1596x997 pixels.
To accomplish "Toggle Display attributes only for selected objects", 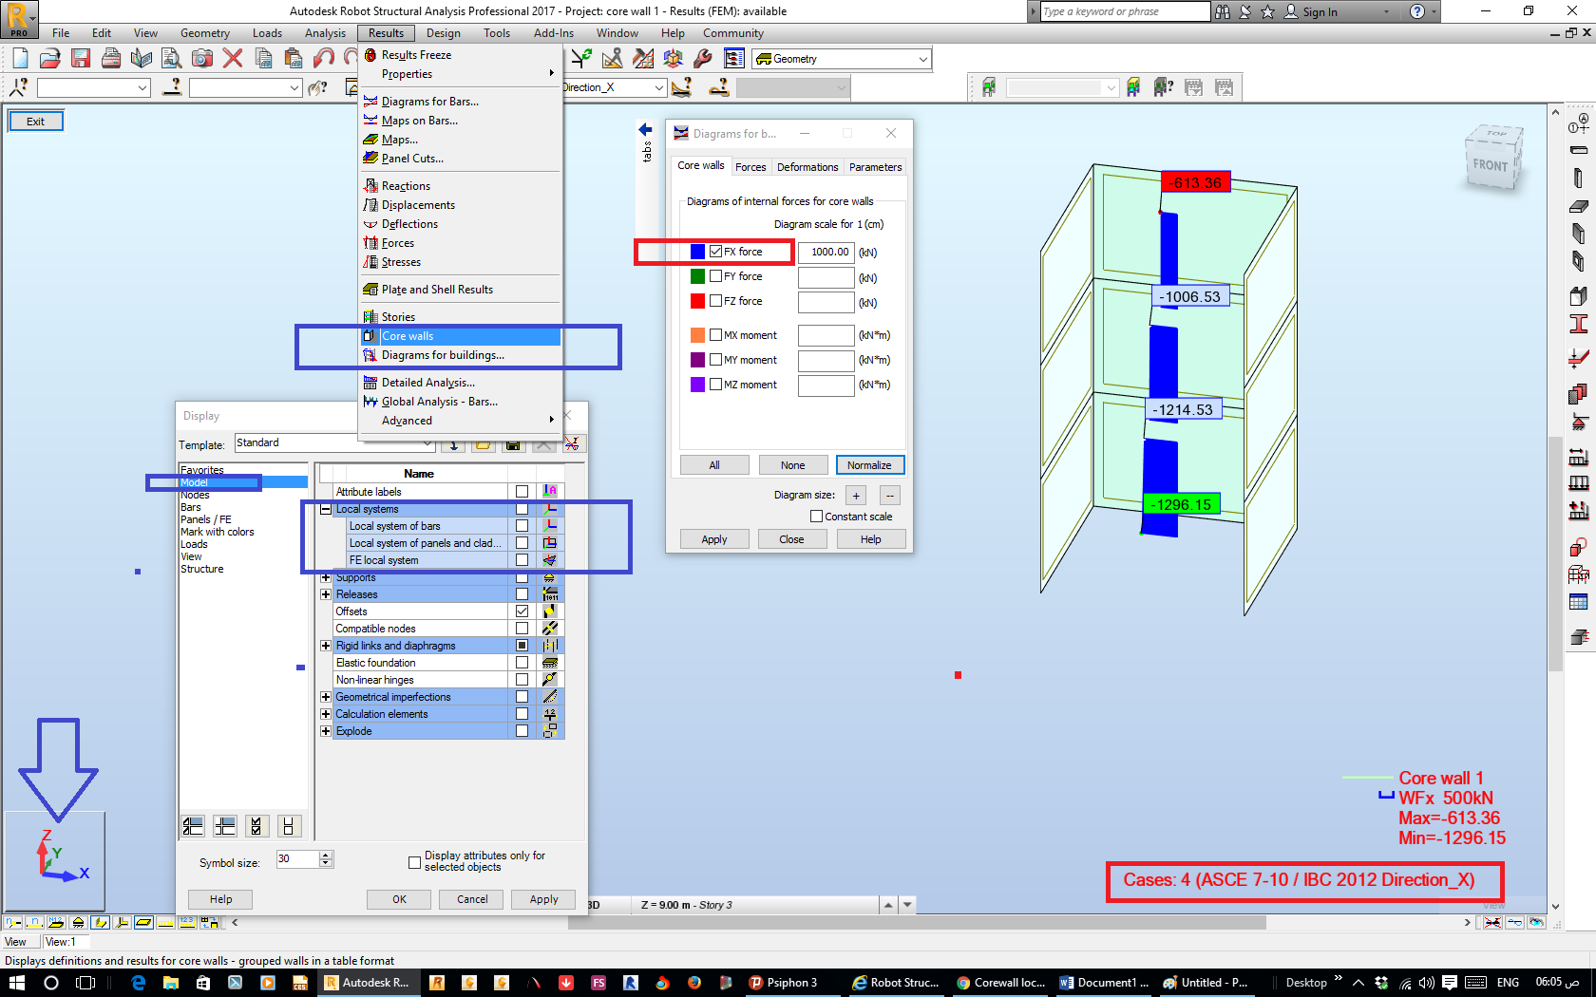I will [415, 861].
